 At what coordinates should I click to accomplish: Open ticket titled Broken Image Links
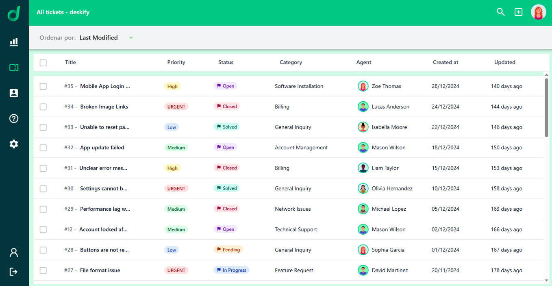pyautogui.click(x=104, y=107)
